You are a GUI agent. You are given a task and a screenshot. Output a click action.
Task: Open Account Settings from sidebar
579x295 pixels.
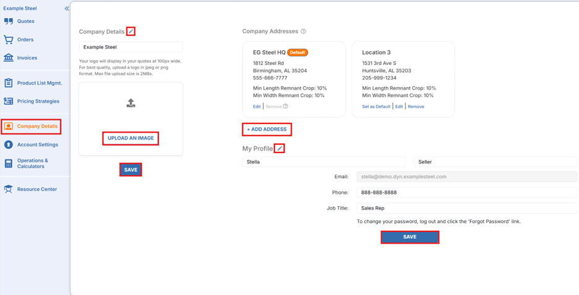pyautogui.click(x=37, y=145)
